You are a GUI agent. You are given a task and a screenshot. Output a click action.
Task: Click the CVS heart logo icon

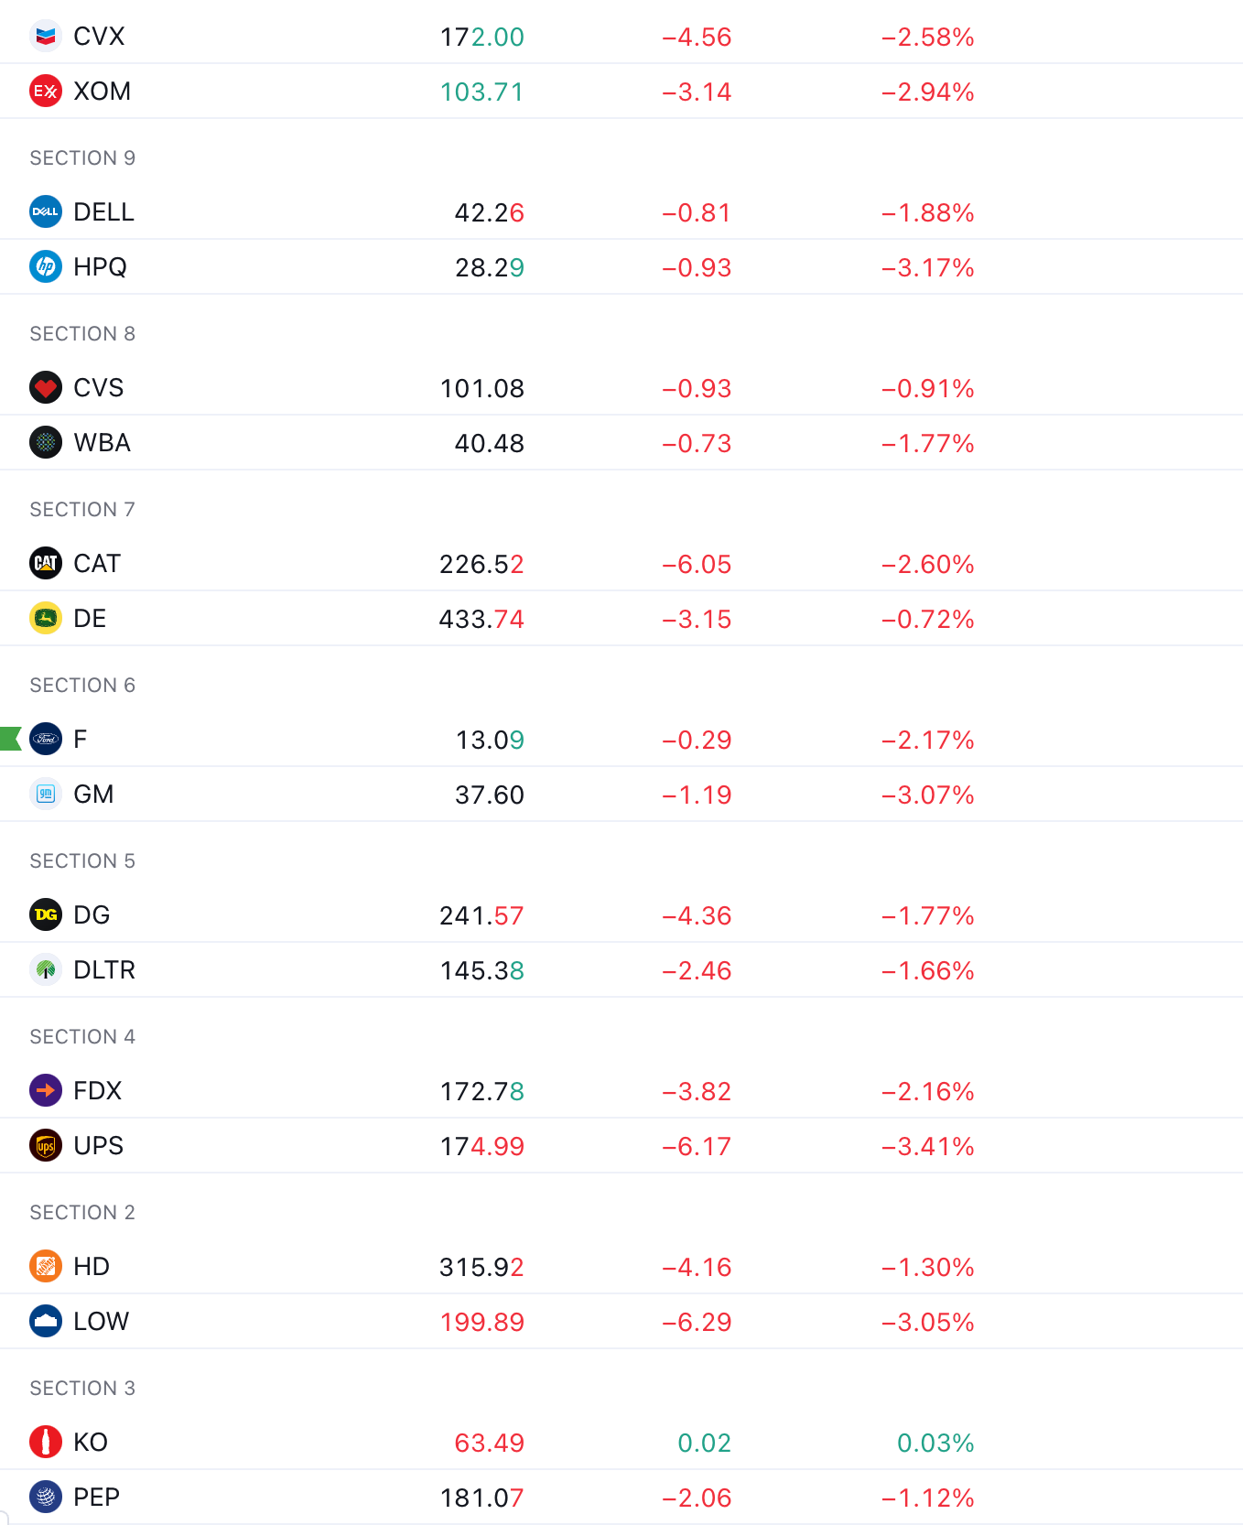[x=46, y=388]
